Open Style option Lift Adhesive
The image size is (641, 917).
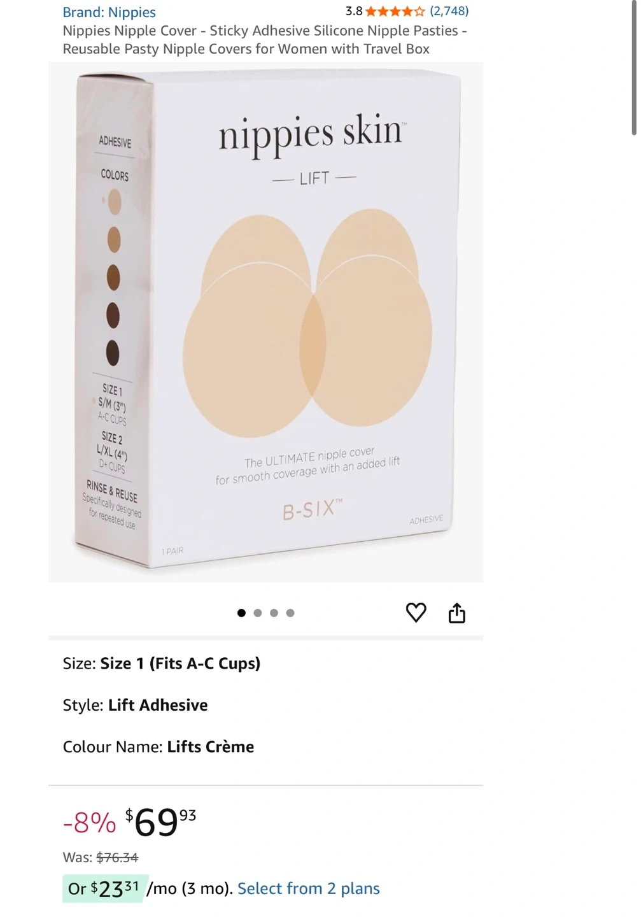[x=135, y=705]
